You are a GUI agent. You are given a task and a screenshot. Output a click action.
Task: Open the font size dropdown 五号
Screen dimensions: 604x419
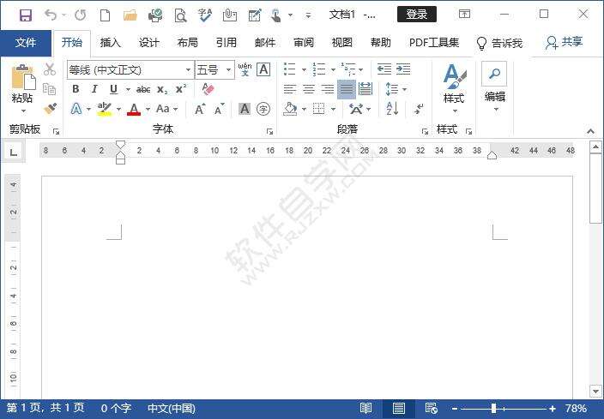tap(228, 70)
